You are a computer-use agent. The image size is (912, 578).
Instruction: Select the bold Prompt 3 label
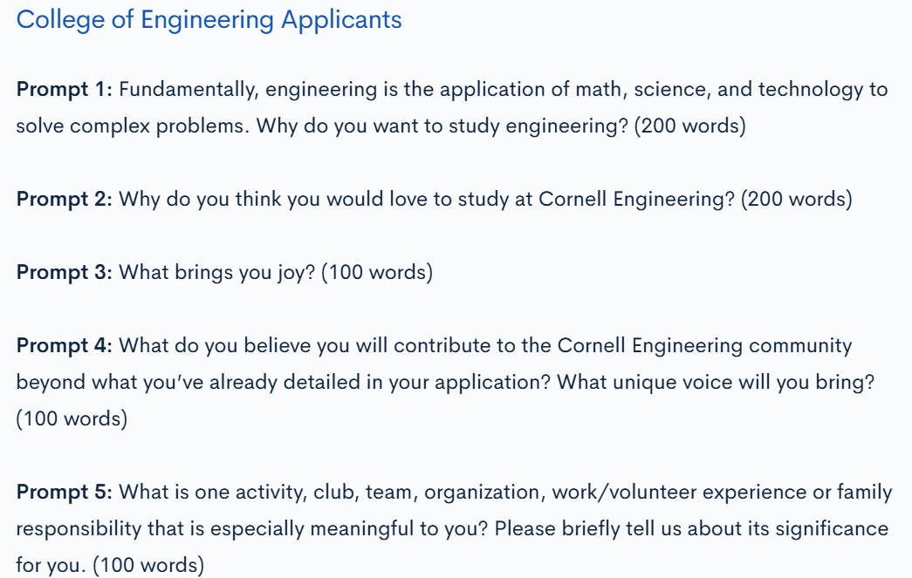[64, 273]
